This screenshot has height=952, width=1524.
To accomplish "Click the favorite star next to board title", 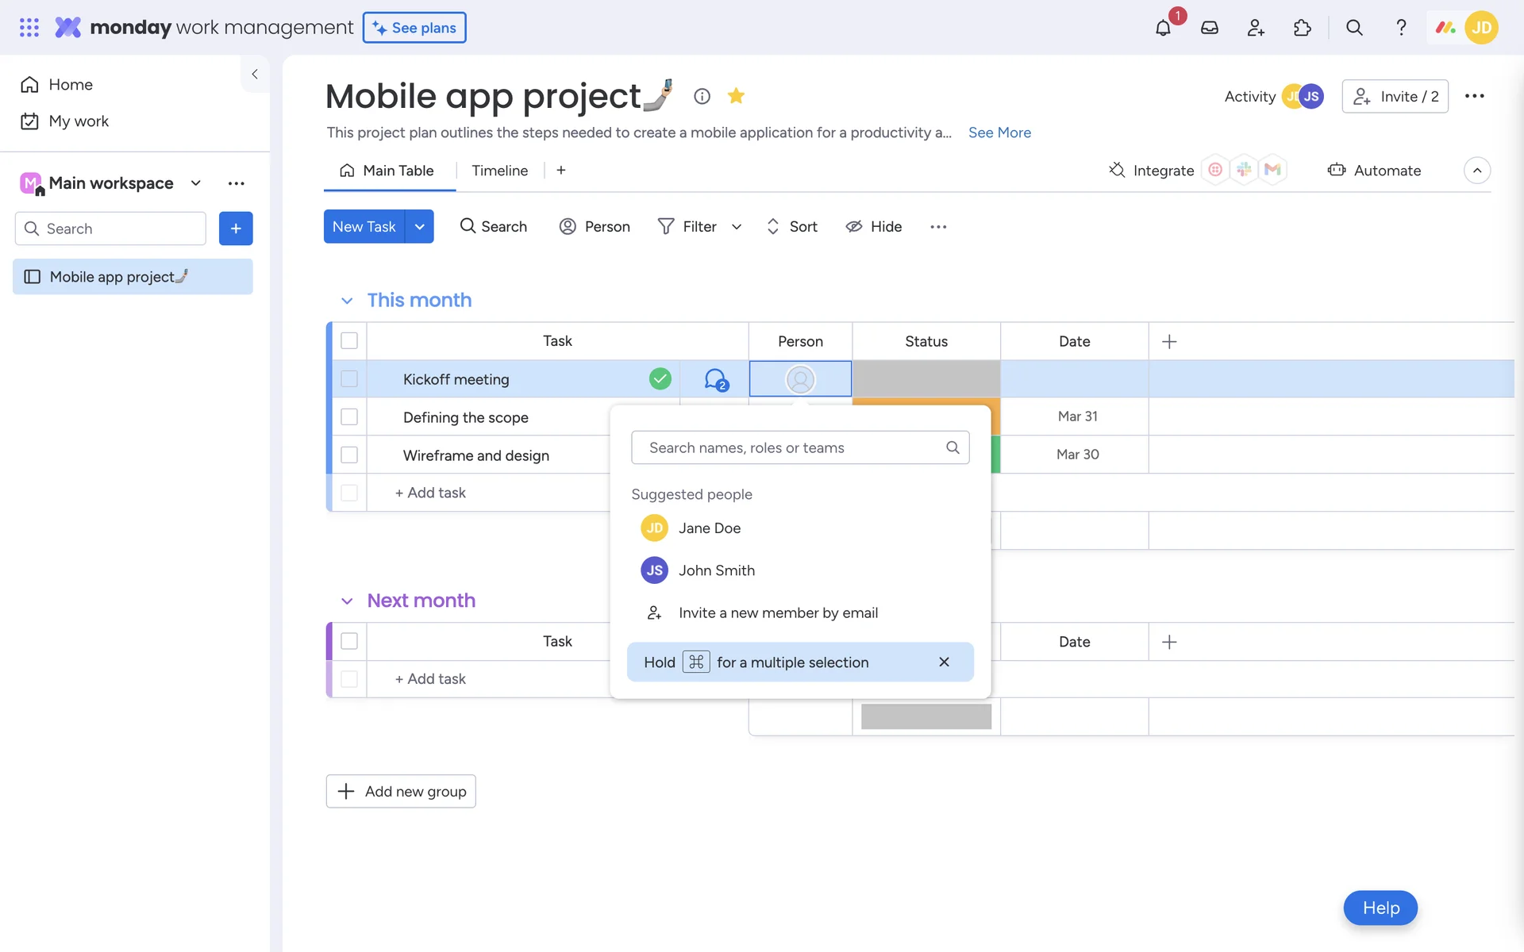I will [x=736, y=96].
